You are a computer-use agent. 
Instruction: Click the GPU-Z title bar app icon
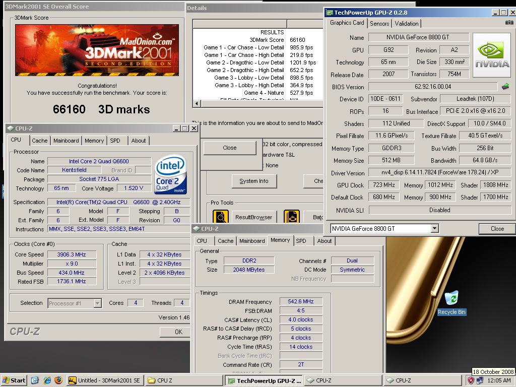pos(329,13)
